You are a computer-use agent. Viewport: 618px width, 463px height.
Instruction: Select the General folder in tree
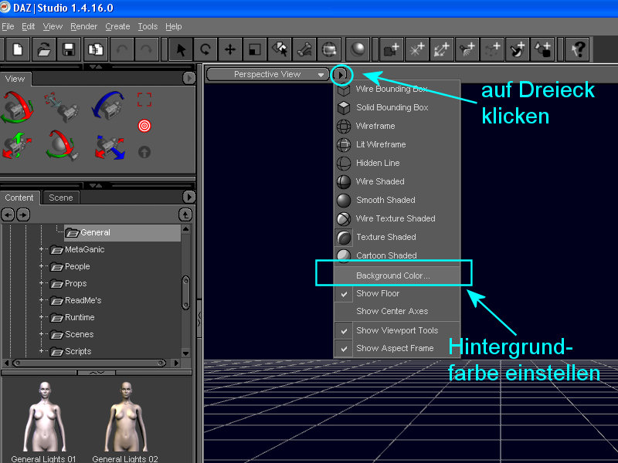click(x=123, y=233)
